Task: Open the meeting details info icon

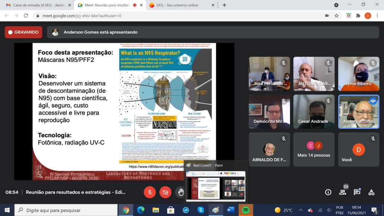Action: [x=328, y=192]
